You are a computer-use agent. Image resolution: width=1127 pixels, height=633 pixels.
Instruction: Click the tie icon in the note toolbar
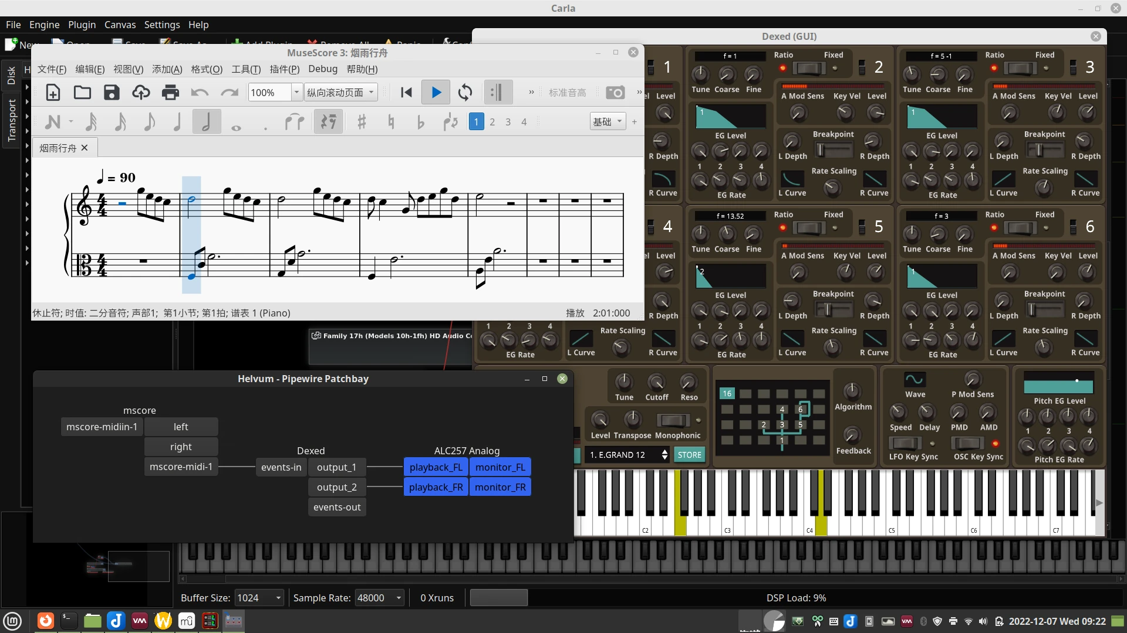click(x=295, y=122)
